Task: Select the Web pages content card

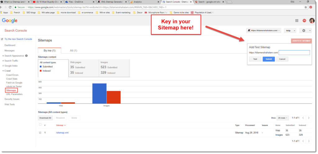Action: 84,68
